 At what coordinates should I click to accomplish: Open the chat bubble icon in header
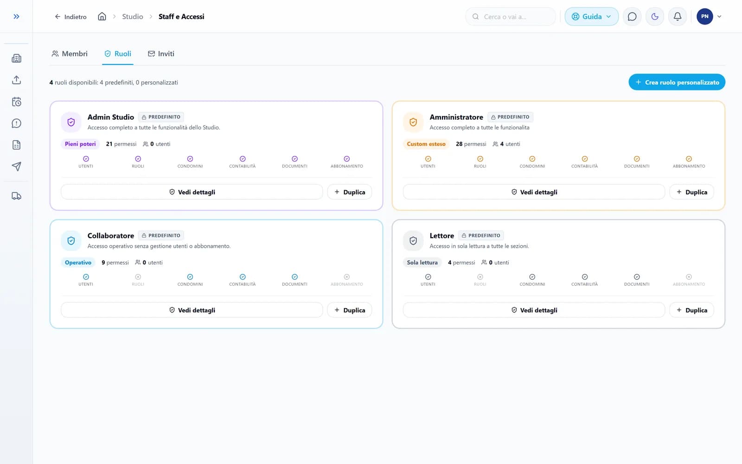tap(632, 17)
